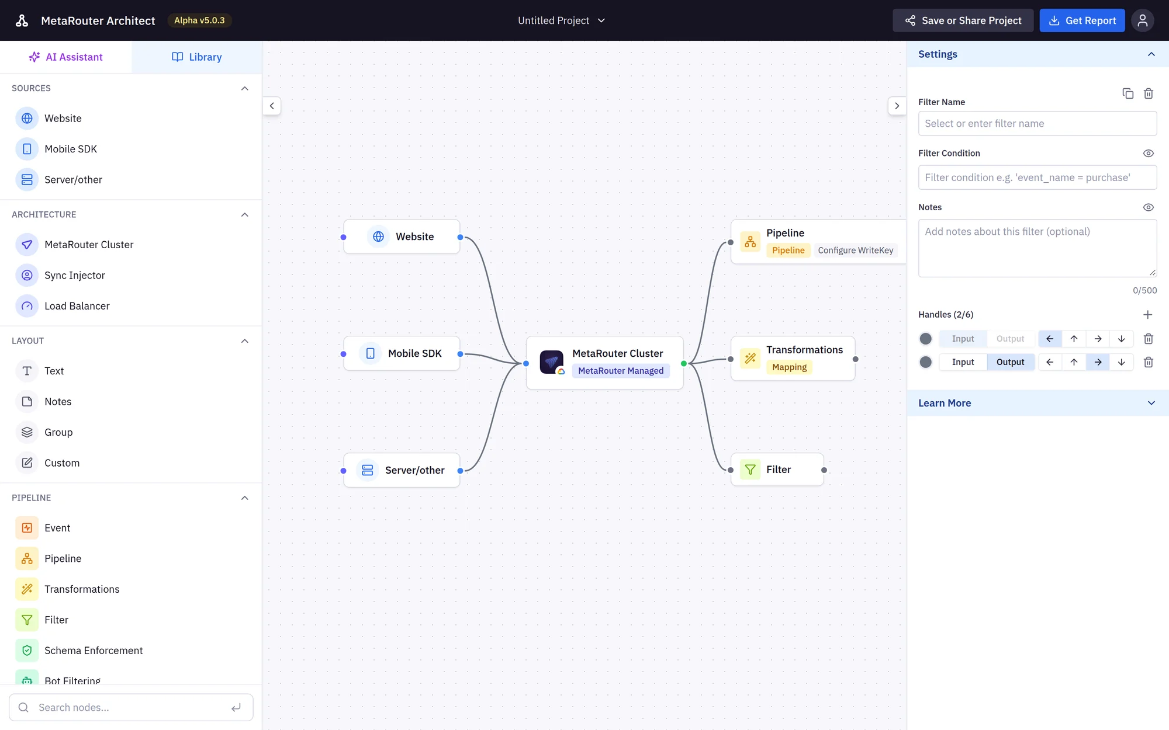Image resolution: width=1169 pixels, height=730 pixels.
Task: Click the MetaRouter logo icon
Action: pyautogui.click(x=22, y=20)
